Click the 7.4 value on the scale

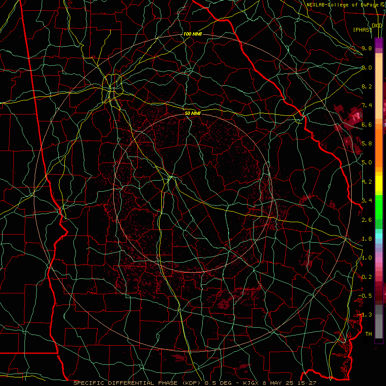(367, 106)
